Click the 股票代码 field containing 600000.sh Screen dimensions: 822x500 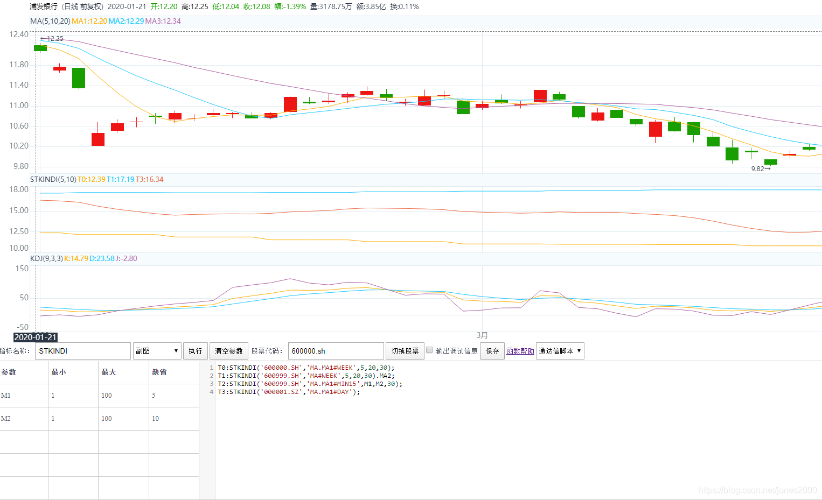pyautogui.click(x=336, y=351)
